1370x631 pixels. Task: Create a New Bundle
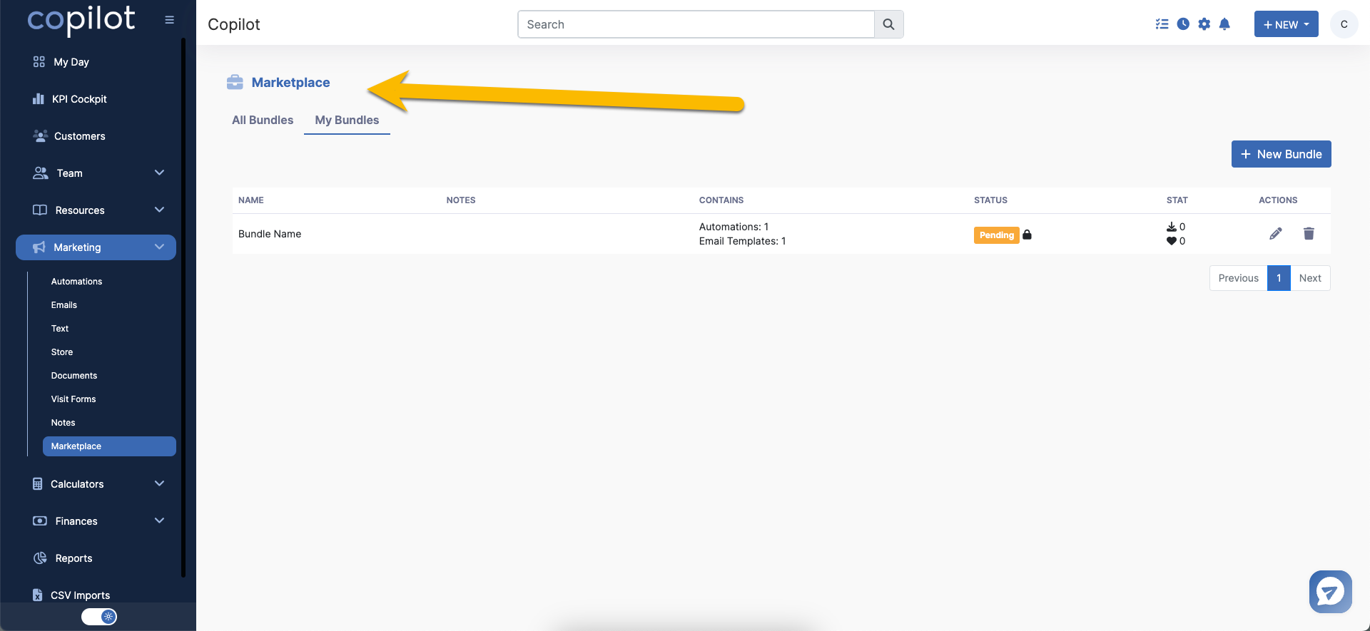pyautogui.click(x=1281, y=154)
